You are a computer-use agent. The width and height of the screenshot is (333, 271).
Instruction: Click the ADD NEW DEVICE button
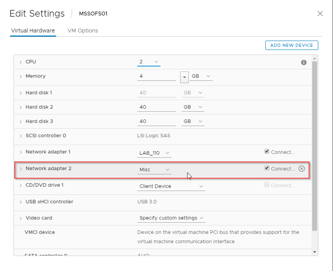(x=292, y=45)
